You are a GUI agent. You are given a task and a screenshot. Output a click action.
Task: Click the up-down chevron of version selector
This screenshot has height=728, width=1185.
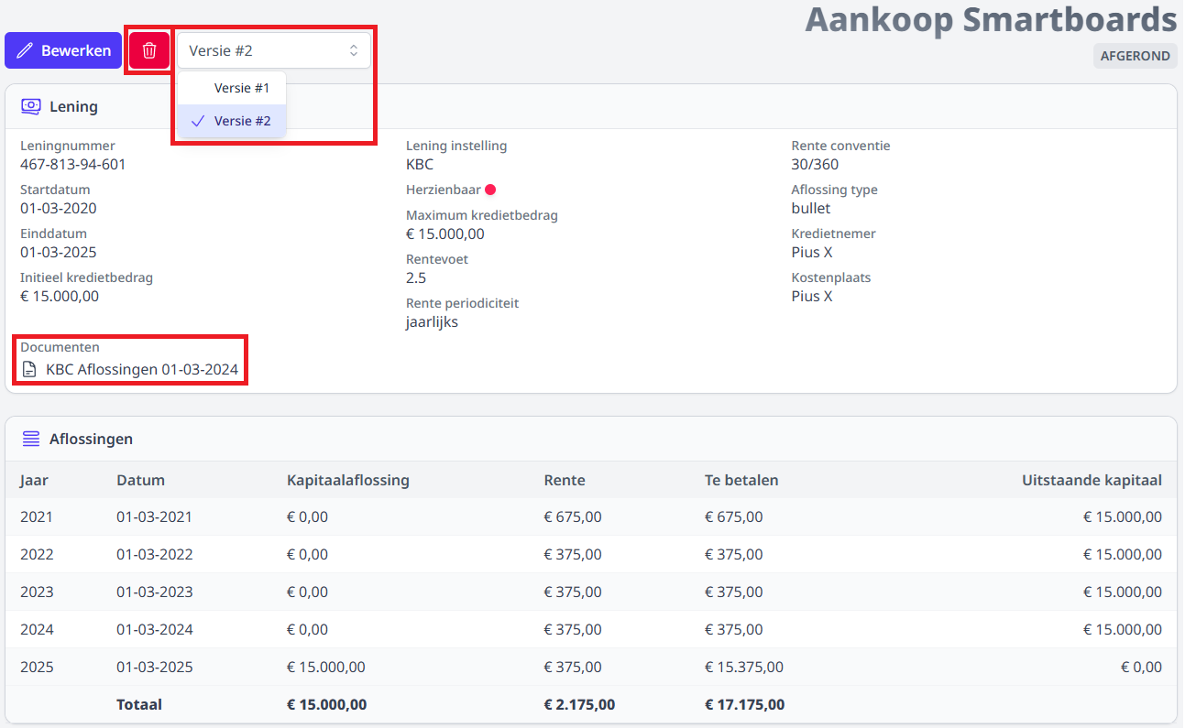point(354,51)
